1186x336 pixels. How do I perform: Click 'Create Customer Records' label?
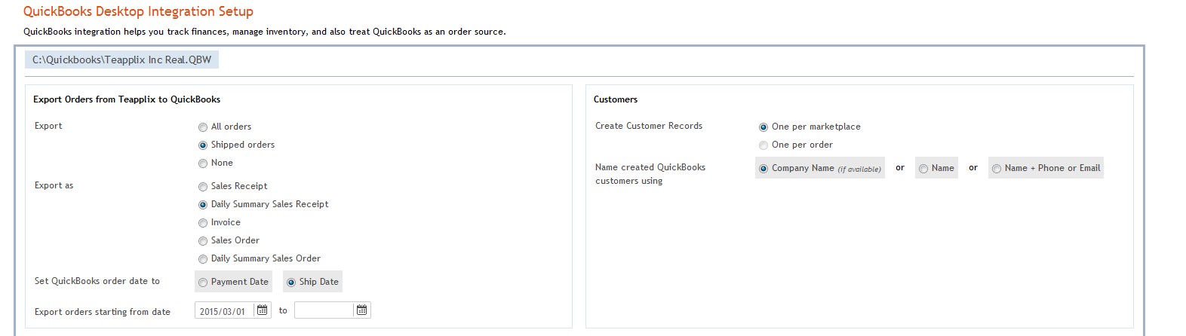pyautogui.click(x=649, y=126)
